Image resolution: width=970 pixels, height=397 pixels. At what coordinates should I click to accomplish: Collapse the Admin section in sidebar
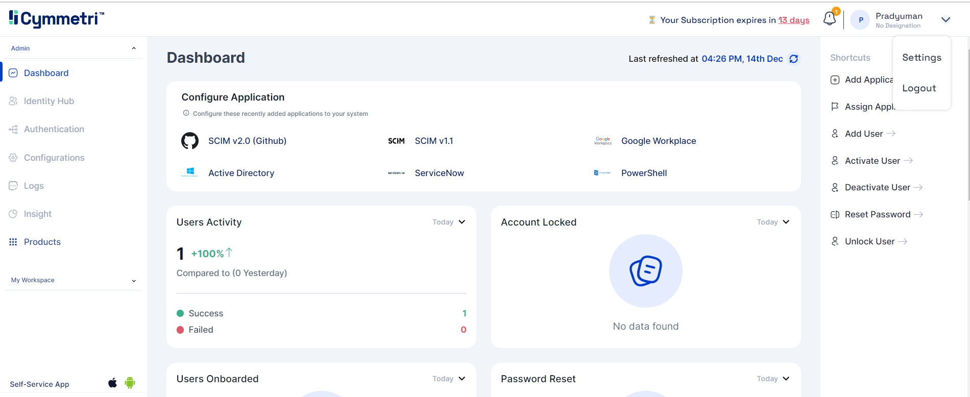pyautogui.click(x=134, y=48)
